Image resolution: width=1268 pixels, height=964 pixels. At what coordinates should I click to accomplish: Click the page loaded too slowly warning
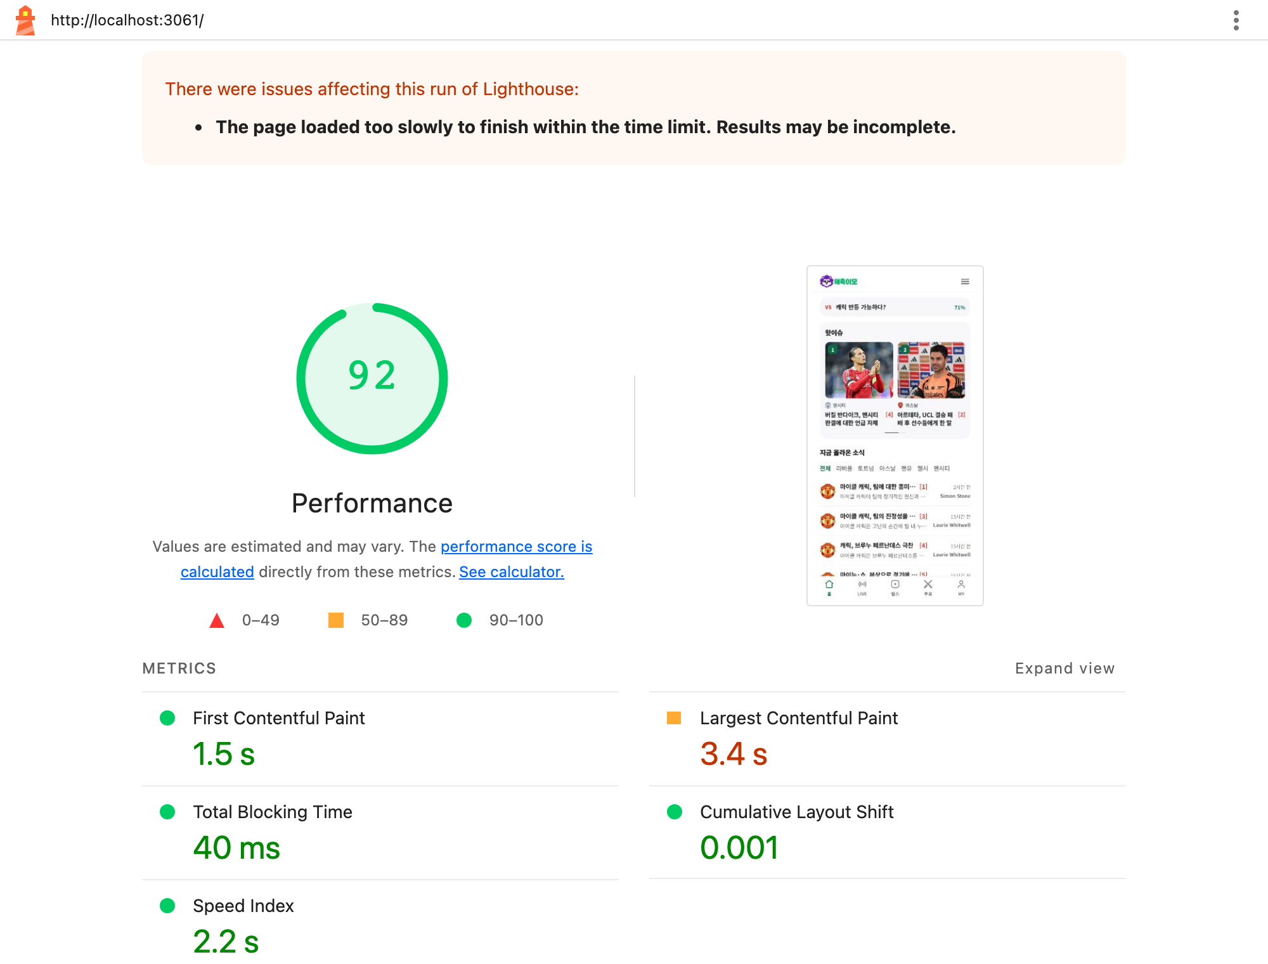click(x=586, y=127)
